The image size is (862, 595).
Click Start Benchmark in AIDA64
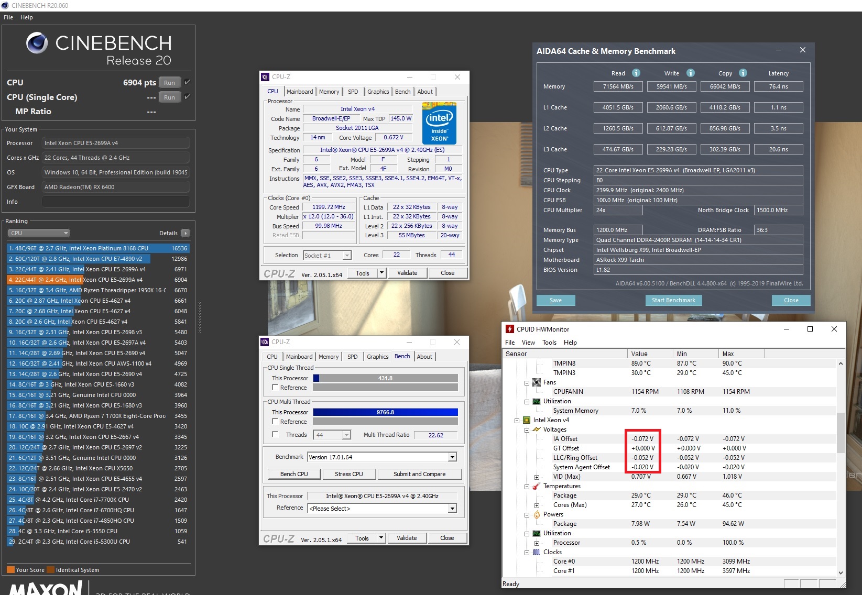(x=673, y=300)
